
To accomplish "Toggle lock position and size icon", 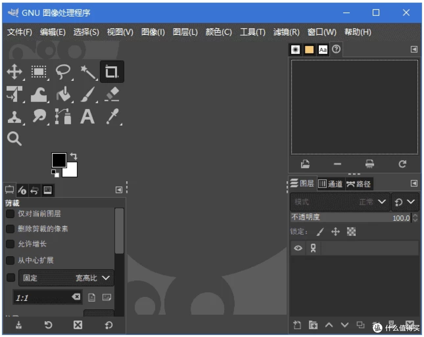I will (336, 231).
